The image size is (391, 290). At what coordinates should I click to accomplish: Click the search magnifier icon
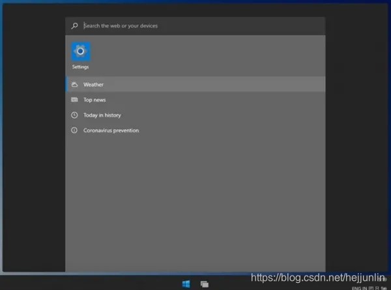tap(74, 25)
